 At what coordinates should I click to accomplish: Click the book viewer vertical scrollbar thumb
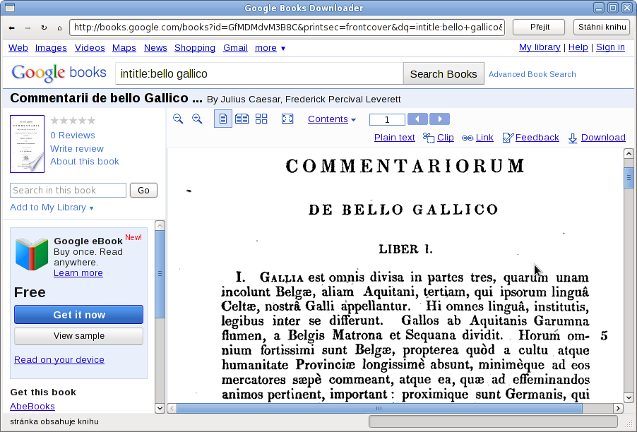pyautogui.click(x=629, y=178)
